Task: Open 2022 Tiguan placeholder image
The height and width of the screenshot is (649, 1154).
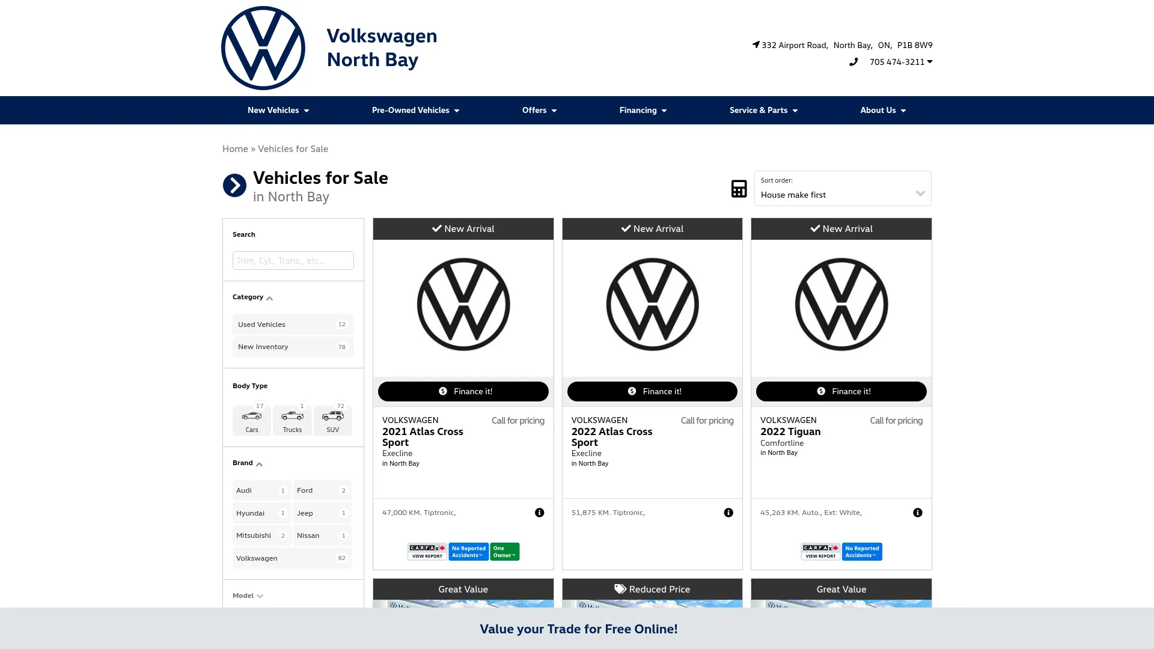Action: (841, 305)
